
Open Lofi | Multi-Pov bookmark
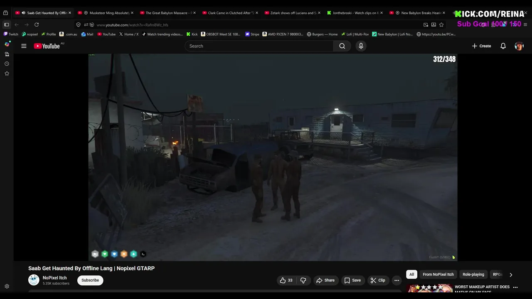(x=355, y=34)
